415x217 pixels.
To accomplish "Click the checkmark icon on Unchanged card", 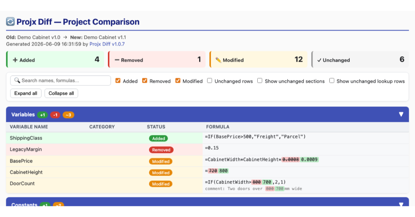I will pos(319,60).
